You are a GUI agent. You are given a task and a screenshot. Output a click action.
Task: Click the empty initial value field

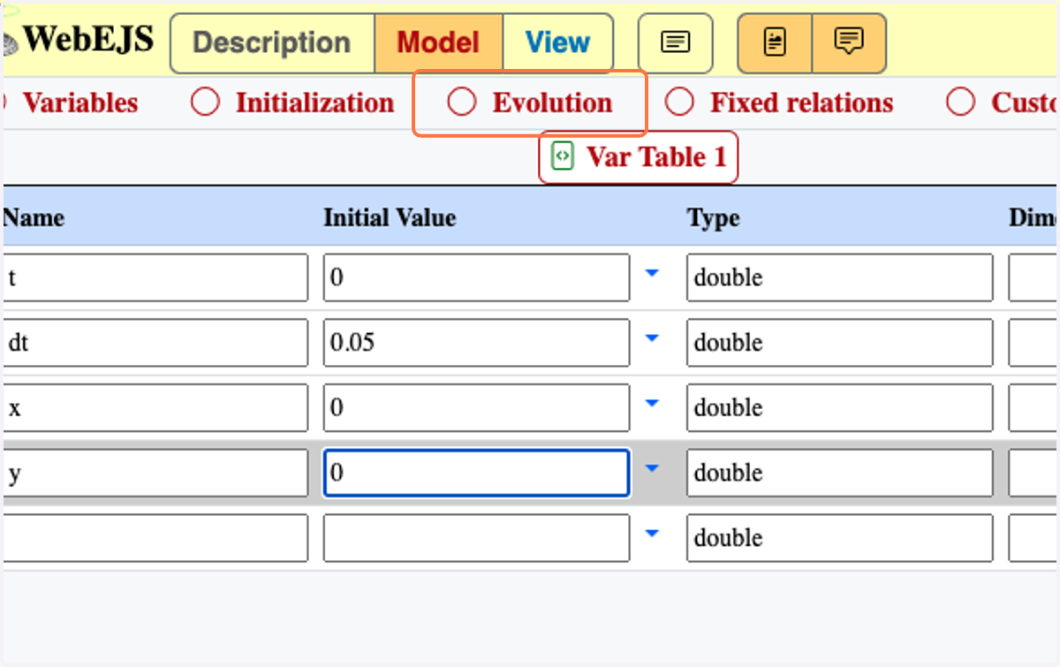(x=476, y=537)
